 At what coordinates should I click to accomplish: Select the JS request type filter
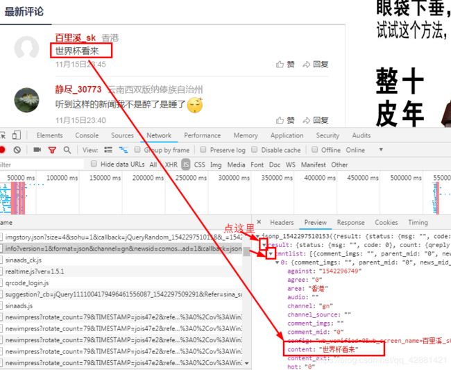pos(185,165)
